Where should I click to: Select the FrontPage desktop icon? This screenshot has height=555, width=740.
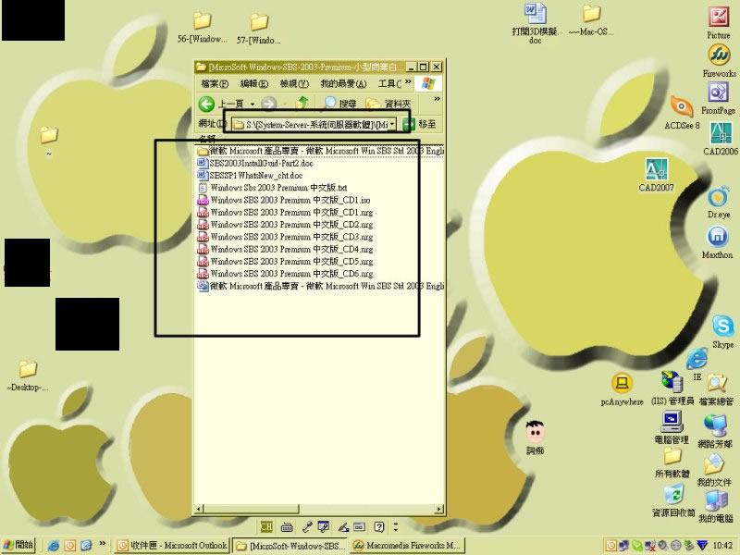[x=718, y=98]
